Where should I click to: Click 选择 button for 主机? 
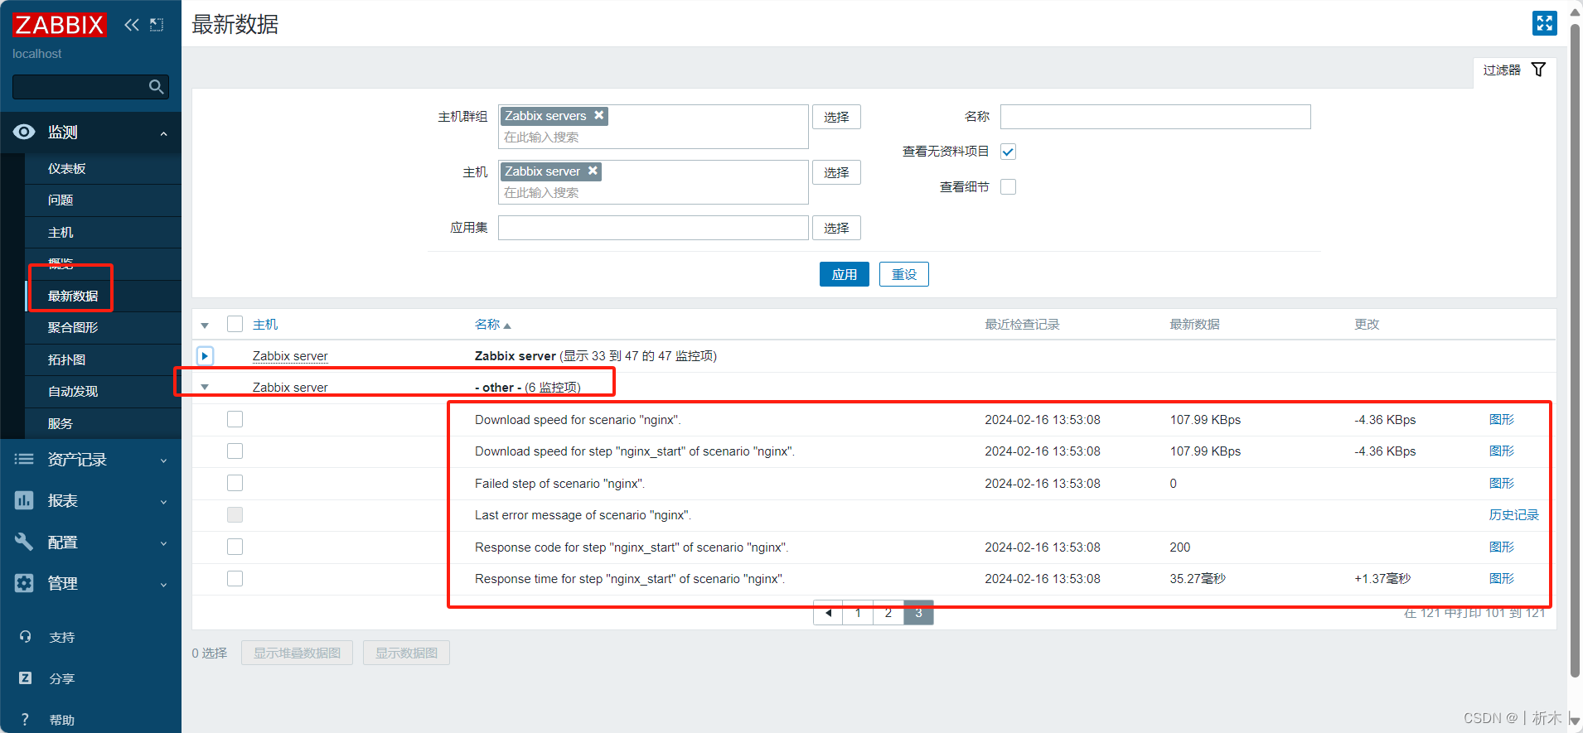click(x=836, y=172)
